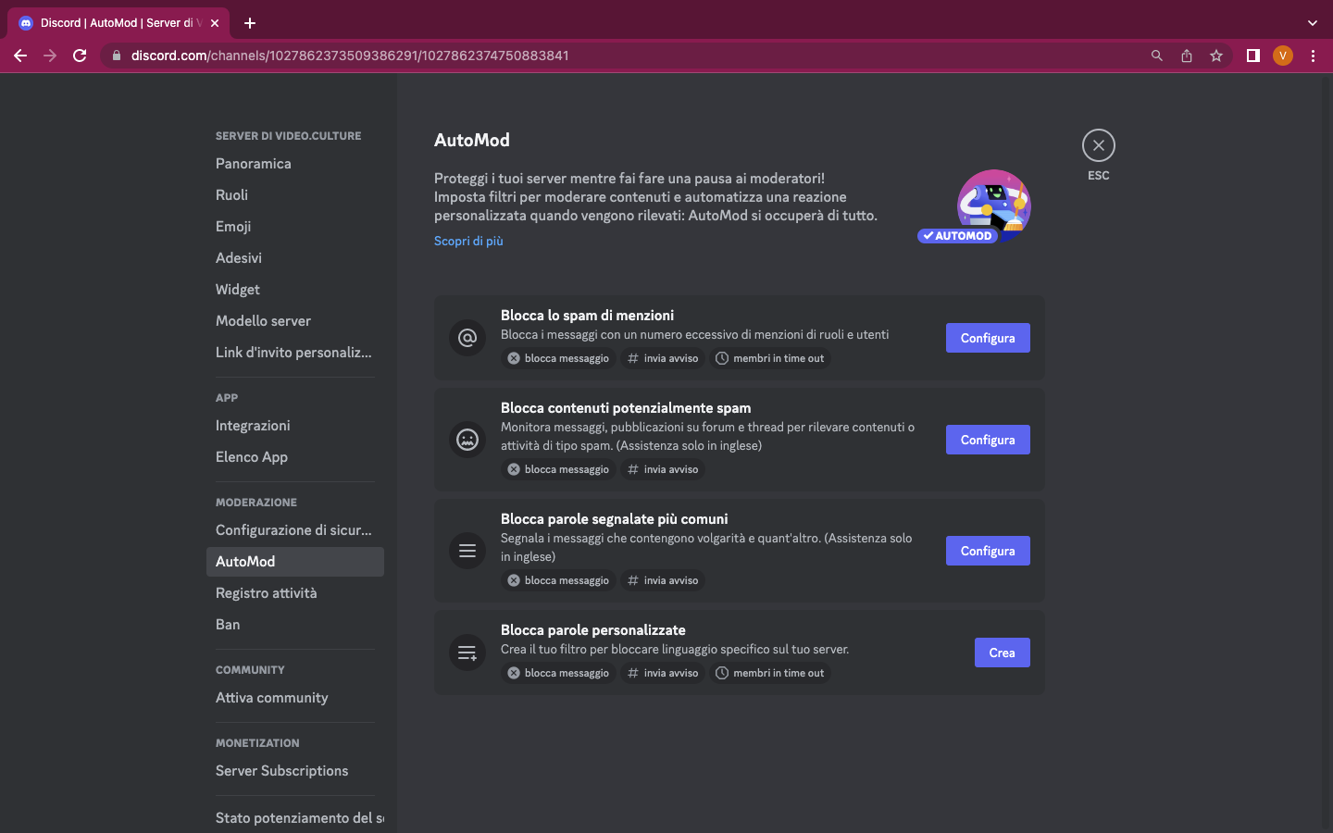1333x833 pixels.
Task: Click Crea to create custom word filter
Action: tap(1002, 653)
